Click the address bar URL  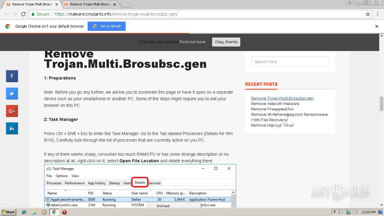(116, 14)
